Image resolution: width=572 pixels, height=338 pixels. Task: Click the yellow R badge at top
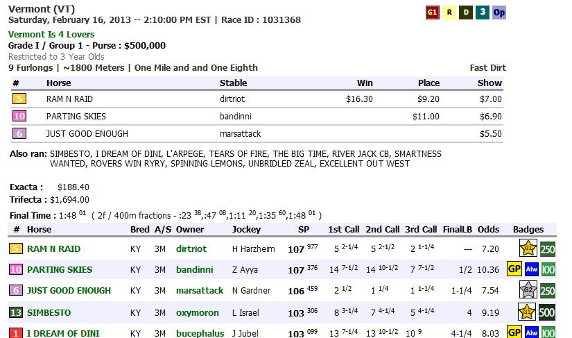pos(449,12)
